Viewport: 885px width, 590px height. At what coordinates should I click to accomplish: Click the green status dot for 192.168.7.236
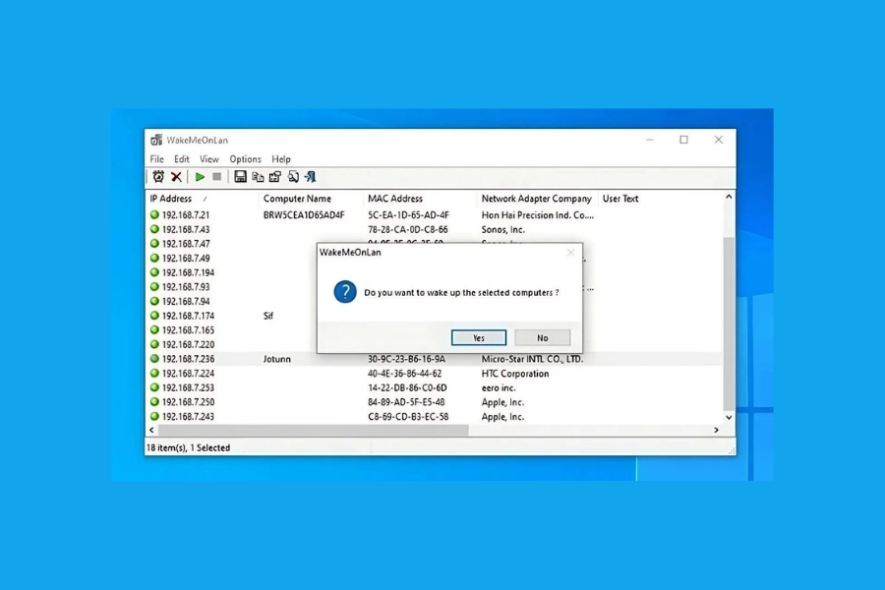[154, 359]
